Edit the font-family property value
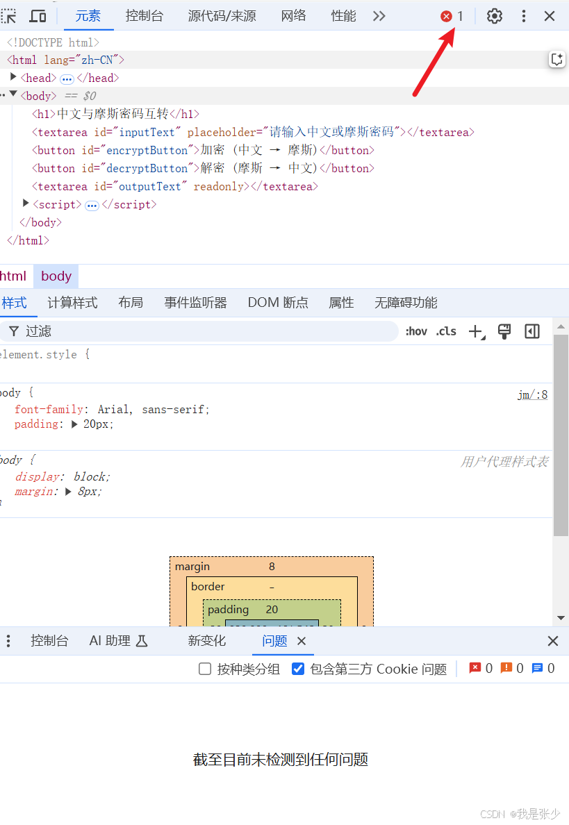This screenshot has height=825, width=569. (153, 409)
